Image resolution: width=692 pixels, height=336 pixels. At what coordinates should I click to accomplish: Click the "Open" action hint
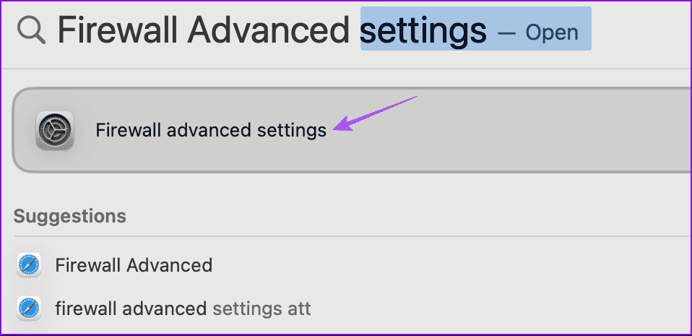(552, 33)
